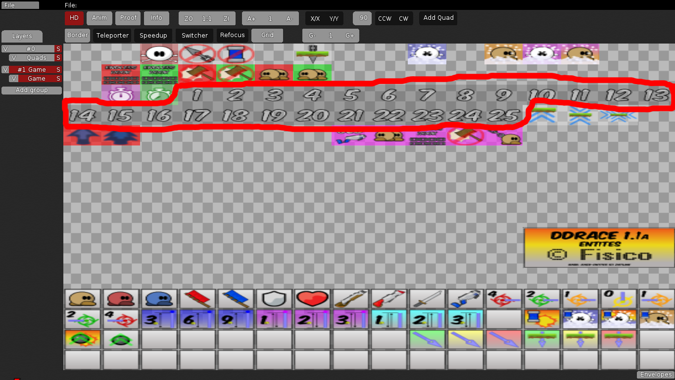Select the purple laser tile numbered 1
The height and width of the screenshot is (380, 675).
point(274,319)
